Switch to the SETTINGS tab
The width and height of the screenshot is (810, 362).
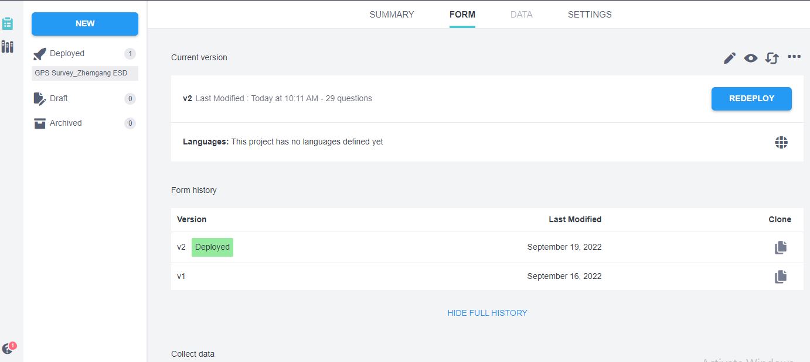click(x=590, y=15)
